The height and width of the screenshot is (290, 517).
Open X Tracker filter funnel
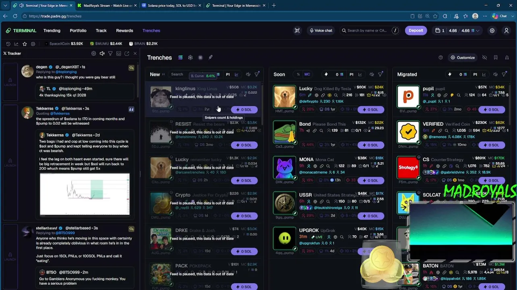point(110,54)
